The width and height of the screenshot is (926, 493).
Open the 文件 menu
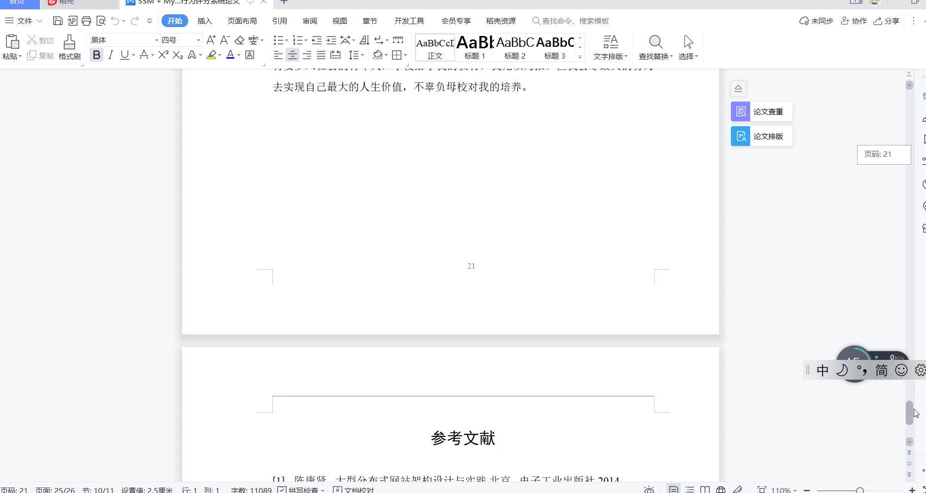pyautogui.click(x=24, y=21)
